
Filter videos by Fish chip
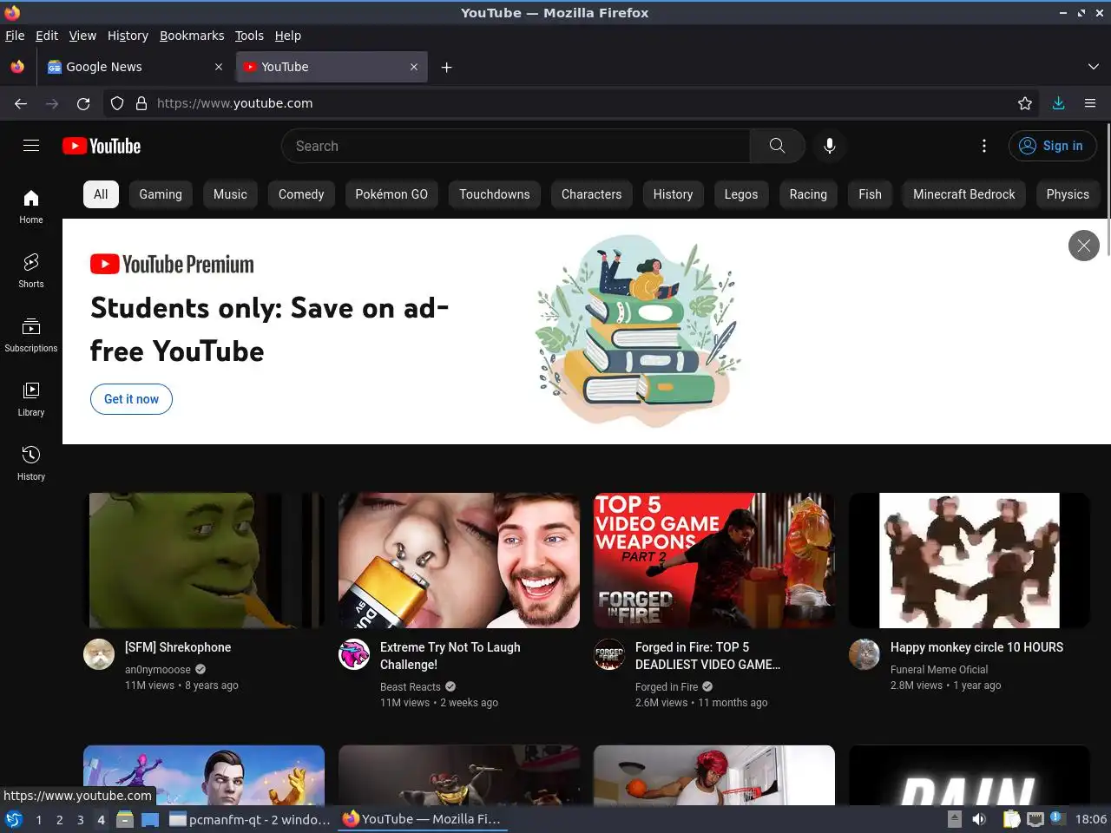click(871, 194)
